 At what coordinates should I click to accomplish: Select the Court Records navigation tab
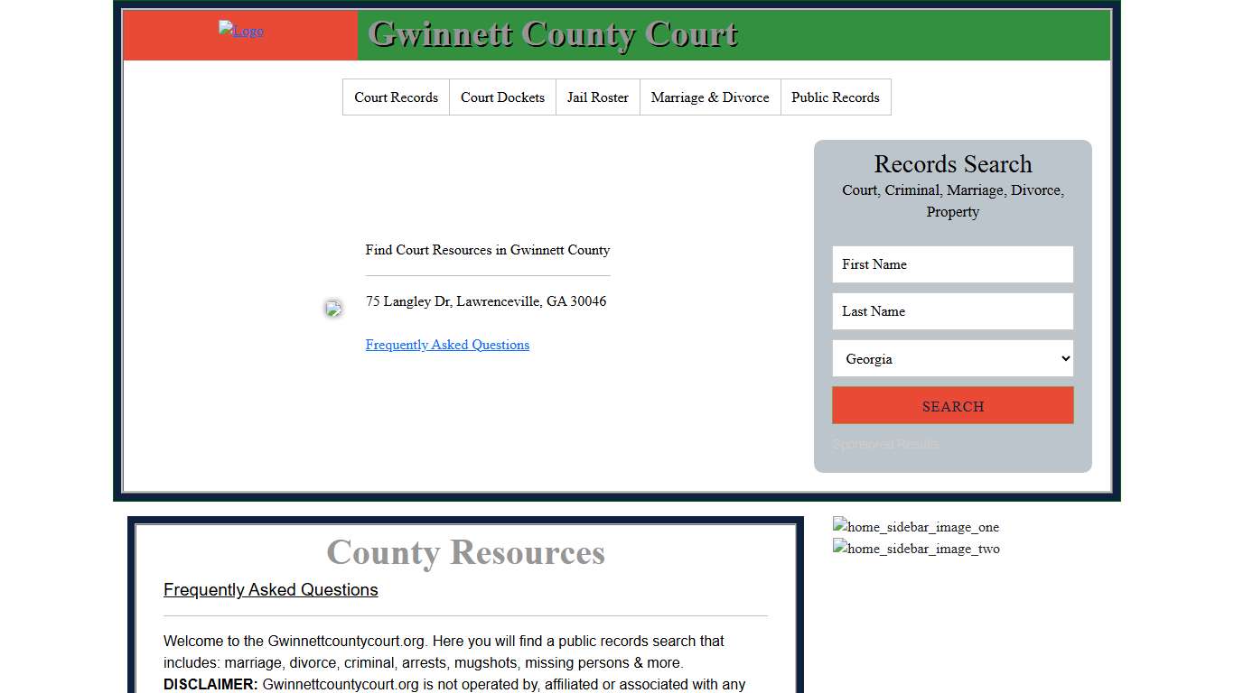point(396,97)
